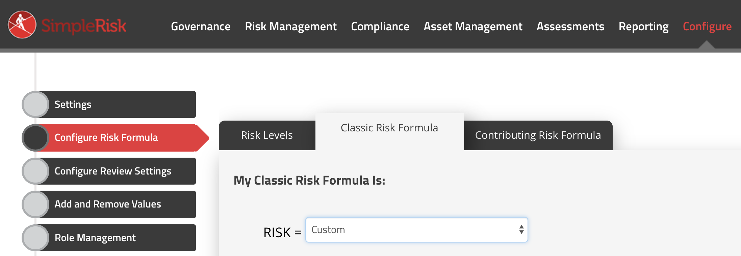Go to the Compliance section

point(380,26)
